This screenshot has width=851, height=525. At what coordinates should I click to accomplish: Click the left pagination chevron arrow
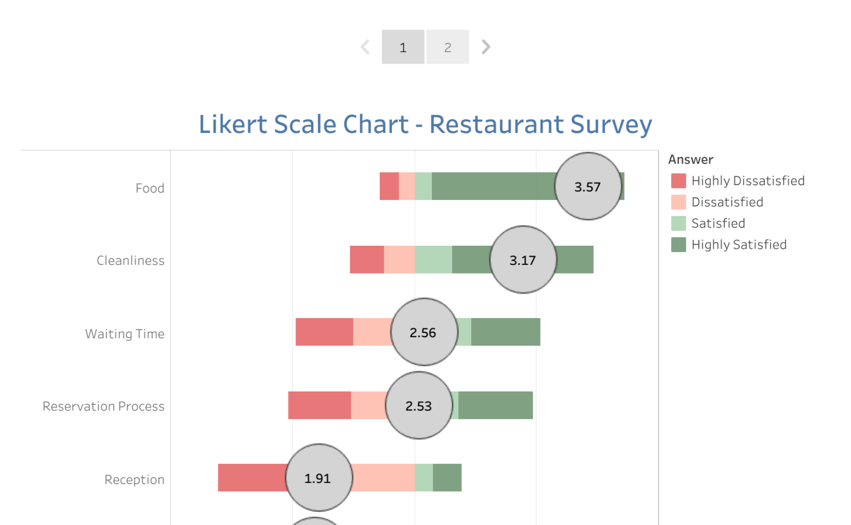coord(365,46)
